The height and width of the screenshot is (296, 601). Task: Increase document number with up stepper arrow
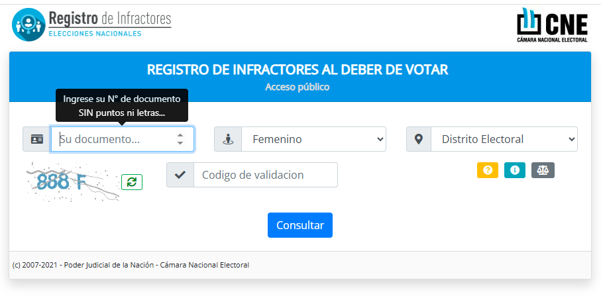coord(180,135)
